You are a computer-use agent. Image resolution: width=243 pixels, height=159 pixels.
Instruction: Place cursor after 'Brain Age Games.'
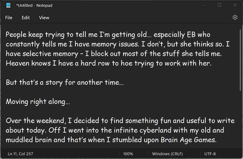click(217, 140)
